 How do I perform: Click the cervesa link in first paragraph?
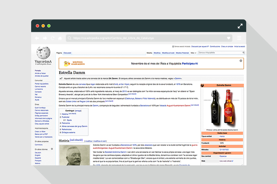pyautogui.click(x=82, y=84)
